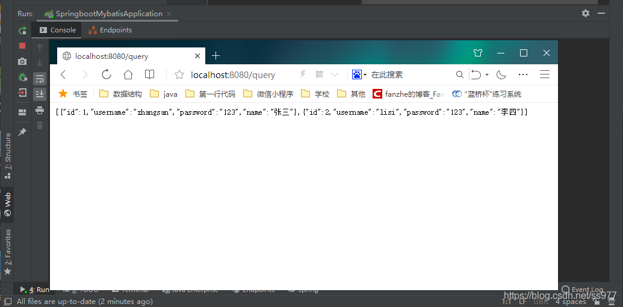Image resolution: width=623 pixels, height=307 pixels.
Task: Print console output with printer icon
Action: point(39,111)
